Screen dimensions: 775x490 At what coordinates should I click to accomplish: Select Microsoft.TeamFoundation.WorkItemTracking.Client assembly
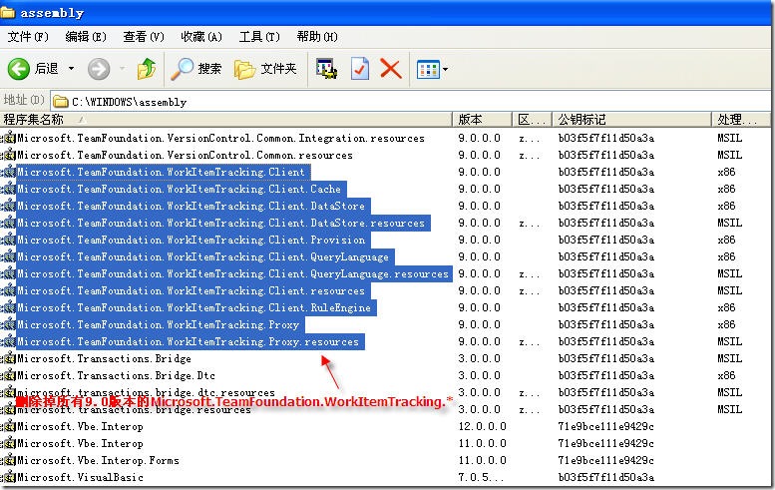[x=164, y=172]
